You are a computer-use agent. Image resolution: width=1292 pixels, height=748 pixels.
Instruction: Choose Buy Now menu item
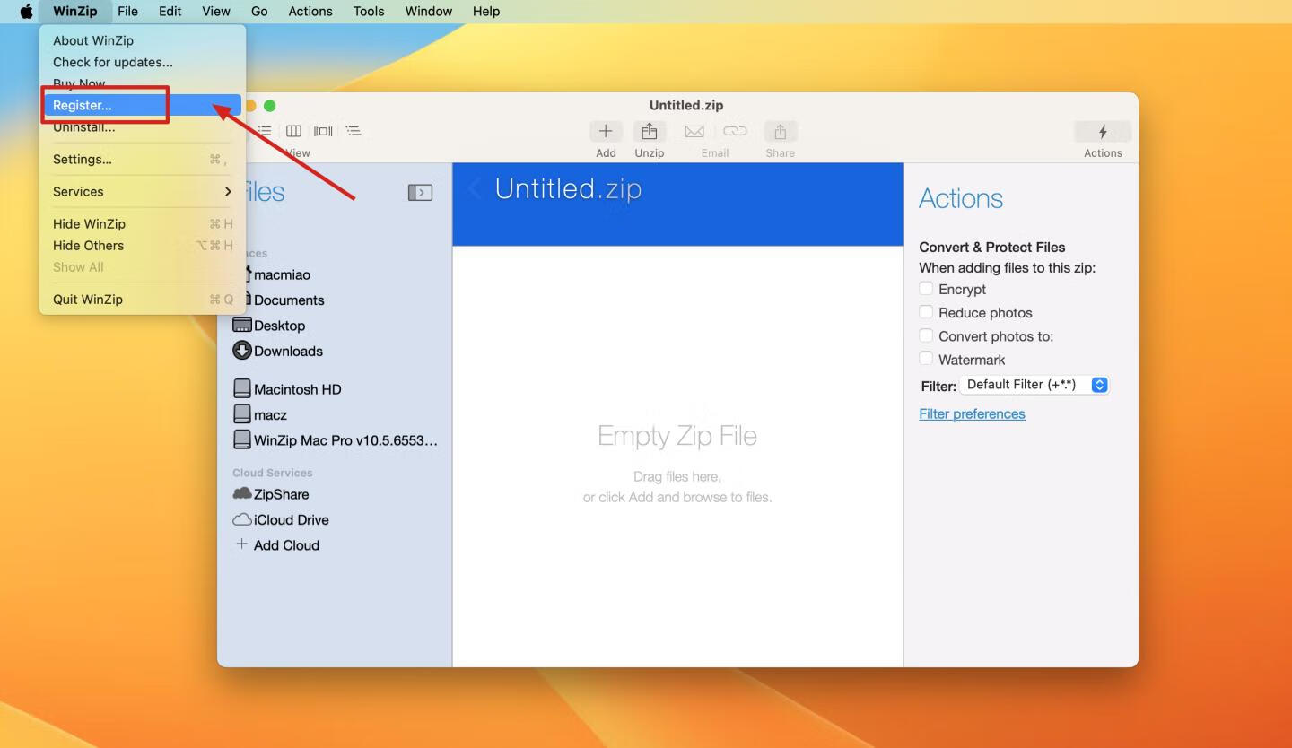coord(143,83)
